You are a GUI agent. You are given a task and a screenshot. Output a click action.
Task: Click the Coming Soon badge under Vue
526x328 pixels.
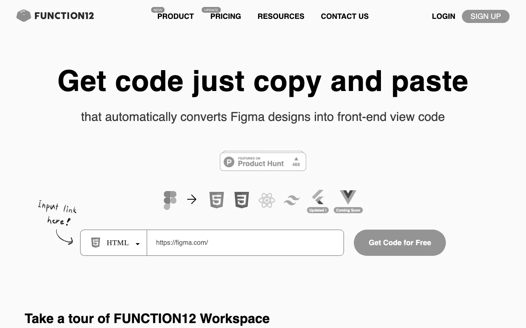point(348,210)
